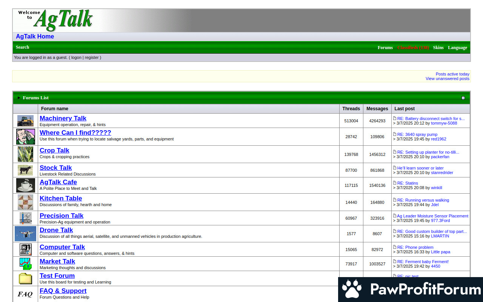Open user Jdel profile
This screenshot has width=483, height=302.
pos(435,205)
